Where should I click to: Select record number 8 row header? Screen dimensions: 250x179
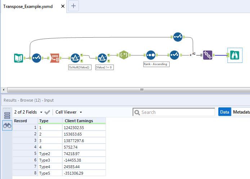click(25, 173)
